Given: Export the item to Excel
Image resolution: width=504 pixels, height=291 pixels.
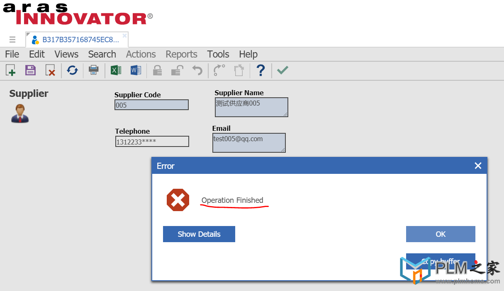Looking at the screenshot, I should [116, 70].
